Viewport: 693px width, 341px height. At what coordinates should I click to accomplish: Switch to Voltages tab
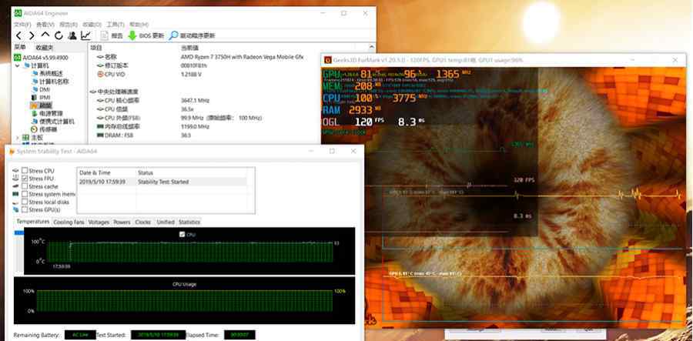99,222
